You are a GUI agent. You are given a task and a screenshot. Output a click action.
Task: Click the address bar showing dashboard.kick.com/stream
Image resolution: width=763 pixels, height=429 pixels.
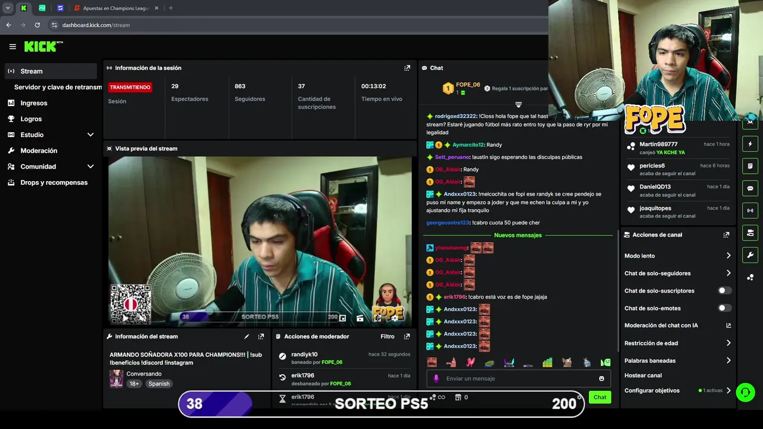coord(298,25)
